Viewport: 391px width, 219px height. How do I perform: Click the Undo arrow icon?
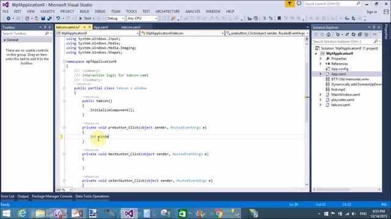coord(58,18)
